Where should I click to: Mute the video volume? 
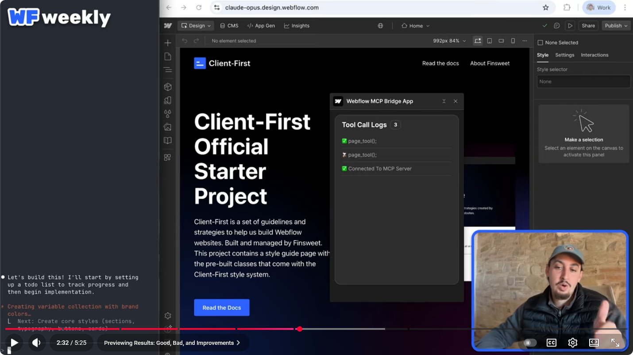(x=36, y=343)
